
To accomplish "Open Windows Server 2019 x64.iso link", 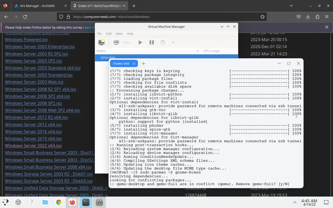I will pos(33,139).
